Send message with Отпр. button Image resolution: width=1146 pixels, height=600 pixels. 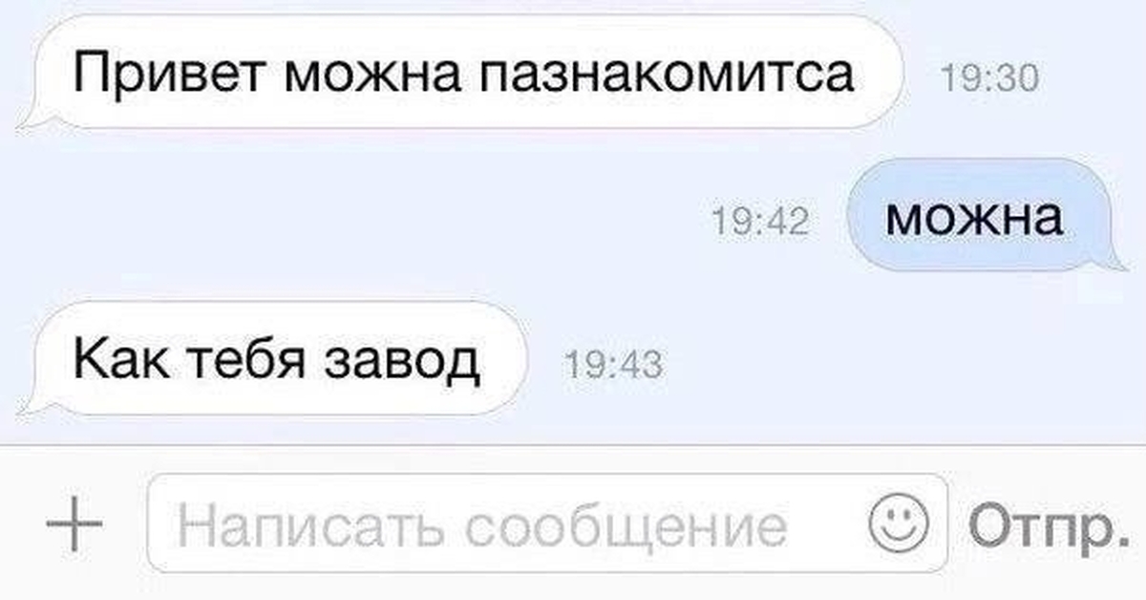coord(1043,525)
